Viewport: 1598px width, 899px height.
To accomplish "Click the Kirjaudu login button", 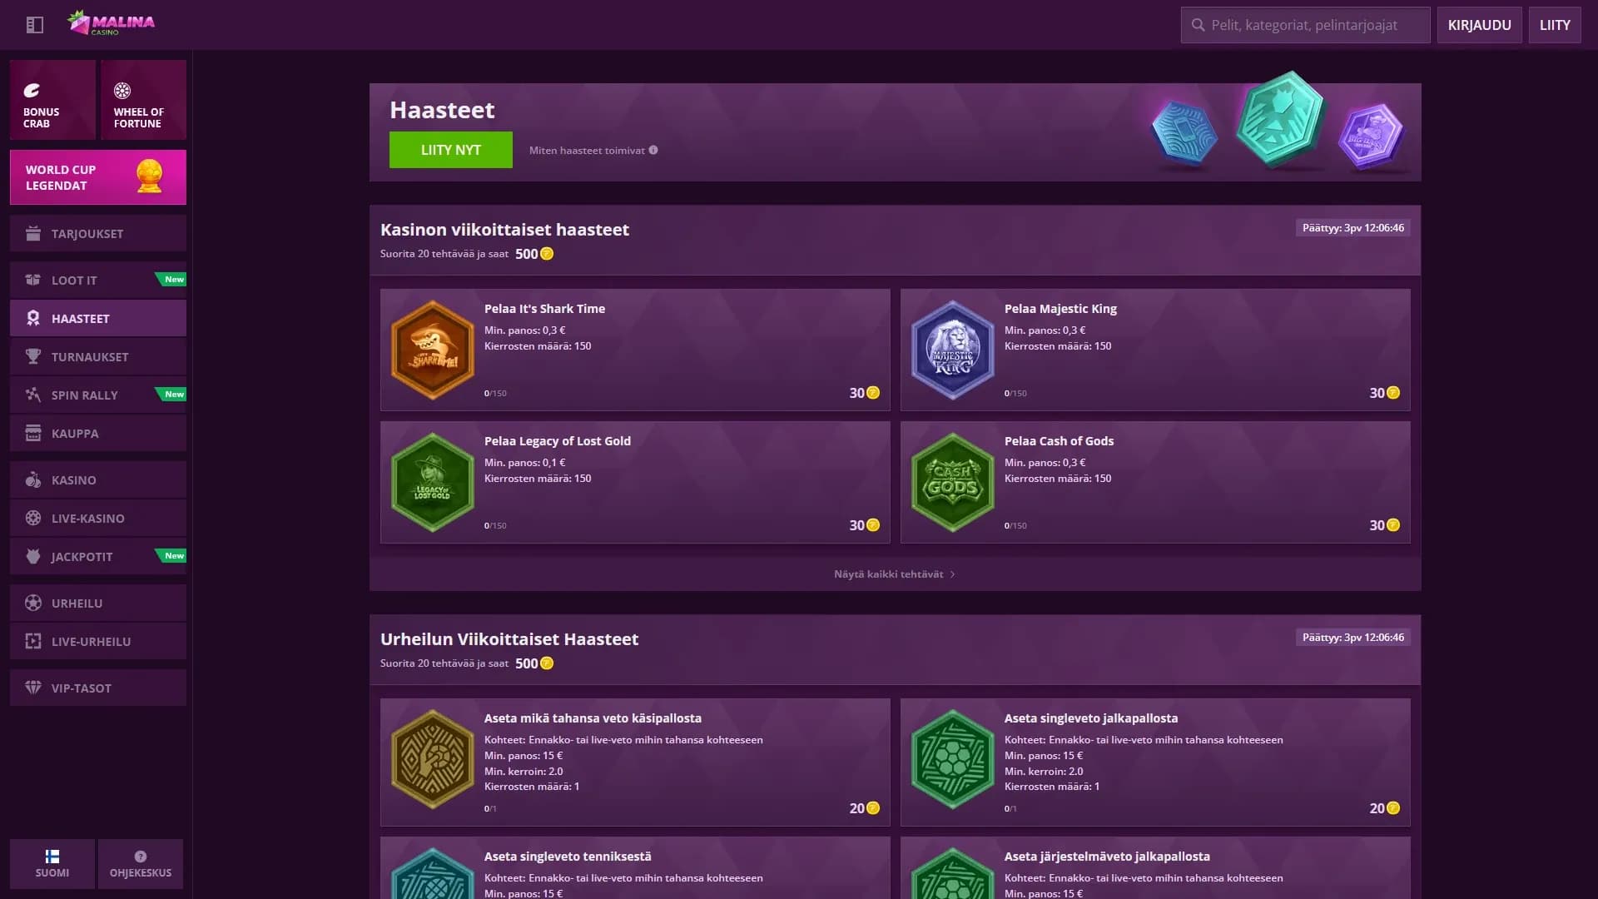I will pyautogui.click(x=1479, y=25).
